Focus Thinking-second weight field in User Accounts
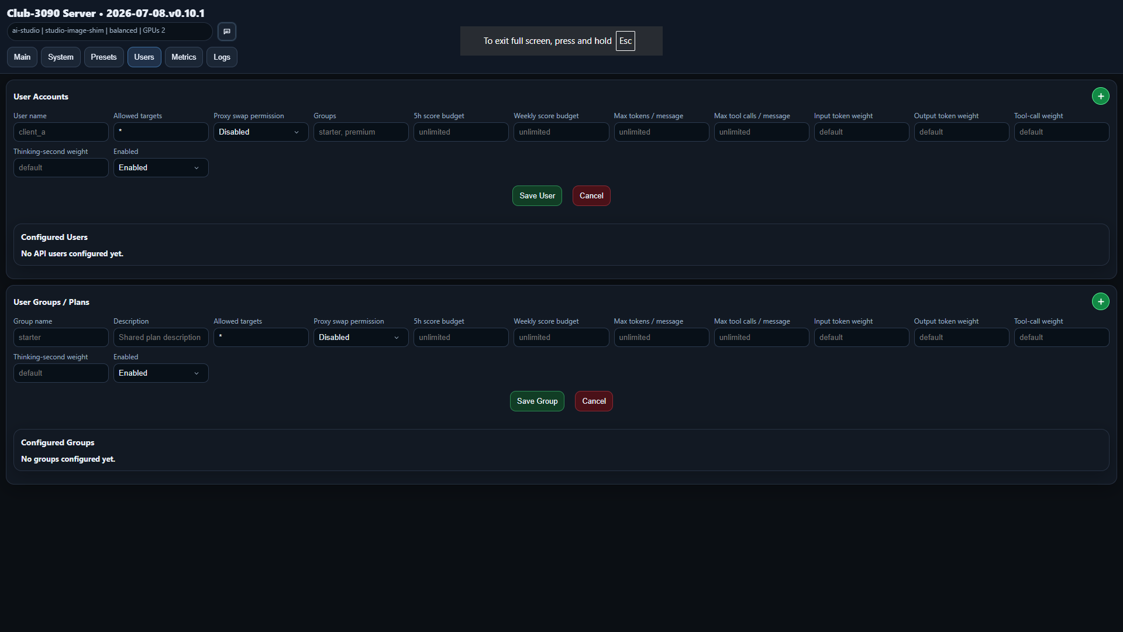This screenshot has height=632, width=1123. pos(61,168)
